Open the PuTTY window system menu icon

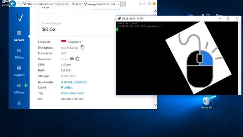[x=119, y=19]
